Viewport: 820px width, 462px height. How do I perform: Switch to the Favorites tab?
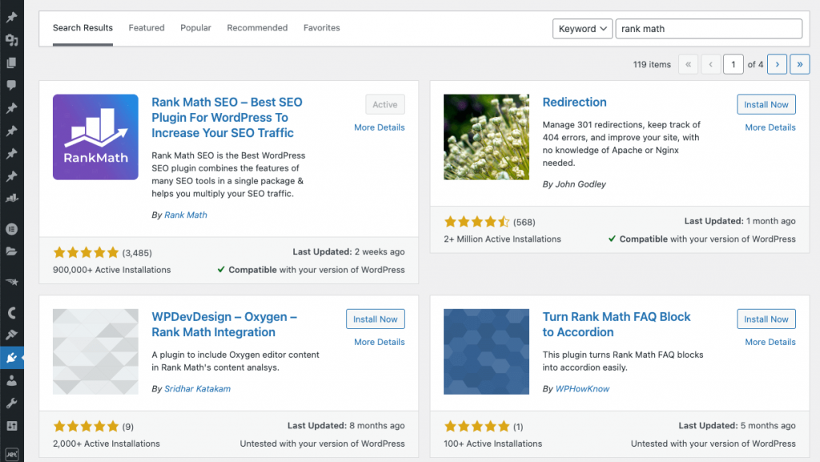(322, 28)
